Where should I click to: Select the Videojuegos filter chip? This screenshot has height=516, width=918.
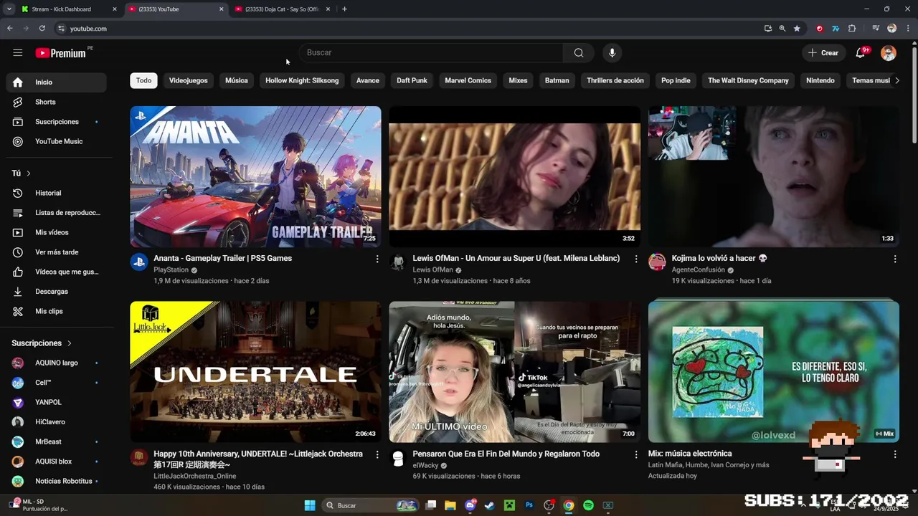pos(188,80)
